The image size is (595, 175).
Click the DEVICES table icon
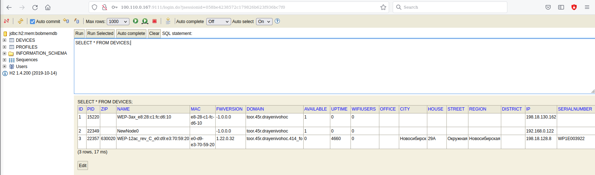12,40
